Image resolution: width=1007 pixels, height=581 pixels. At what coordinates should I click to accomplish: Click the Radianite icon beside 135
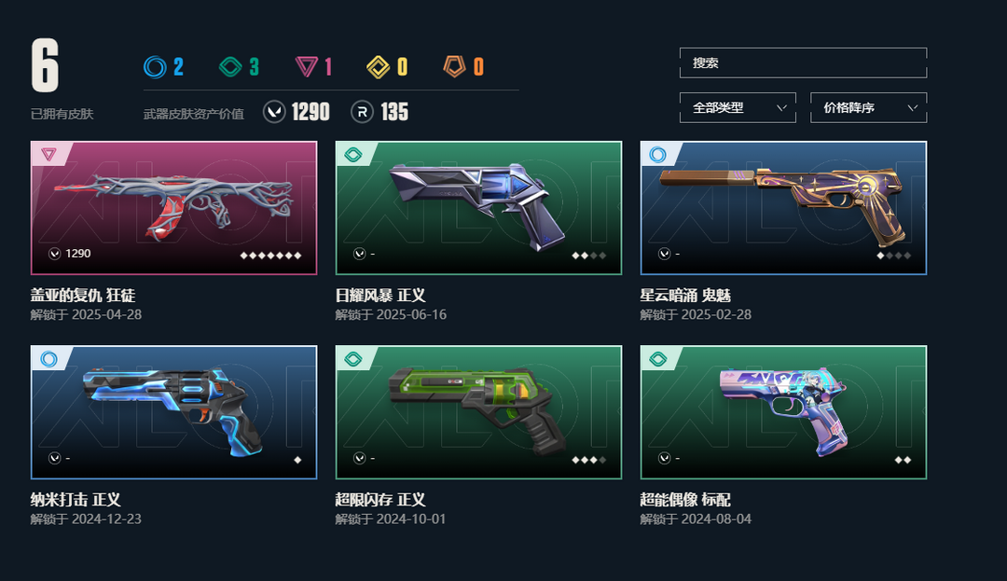(362, 112)
